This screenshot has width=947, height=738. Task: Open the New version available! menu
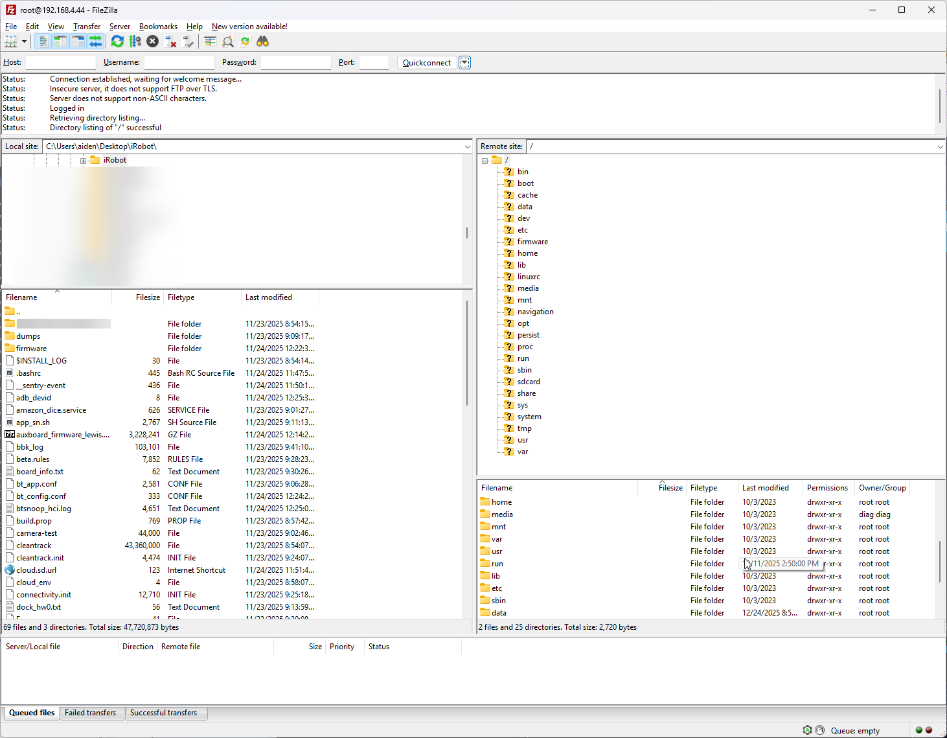(x=249, y=27)
